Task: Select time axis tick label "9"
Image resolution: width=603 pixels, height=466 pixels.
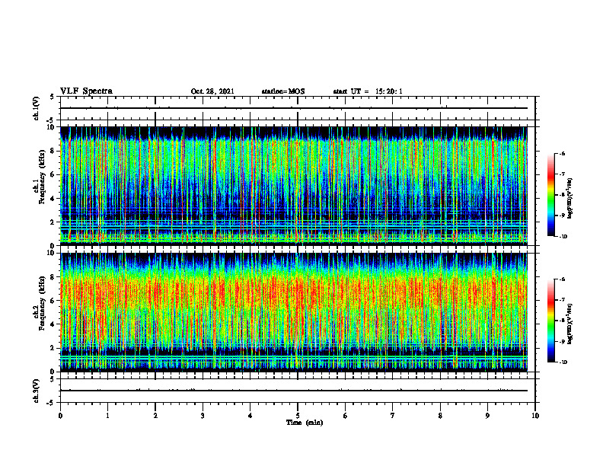Action: tap(487, 416)
